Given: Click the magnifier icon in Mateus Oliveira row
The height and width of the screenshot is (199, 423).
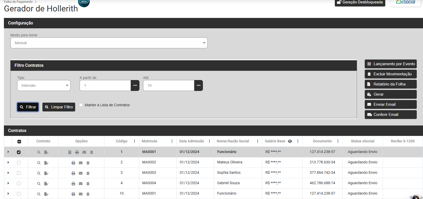Looking at the screenshot, I should [x=39, y=163].
